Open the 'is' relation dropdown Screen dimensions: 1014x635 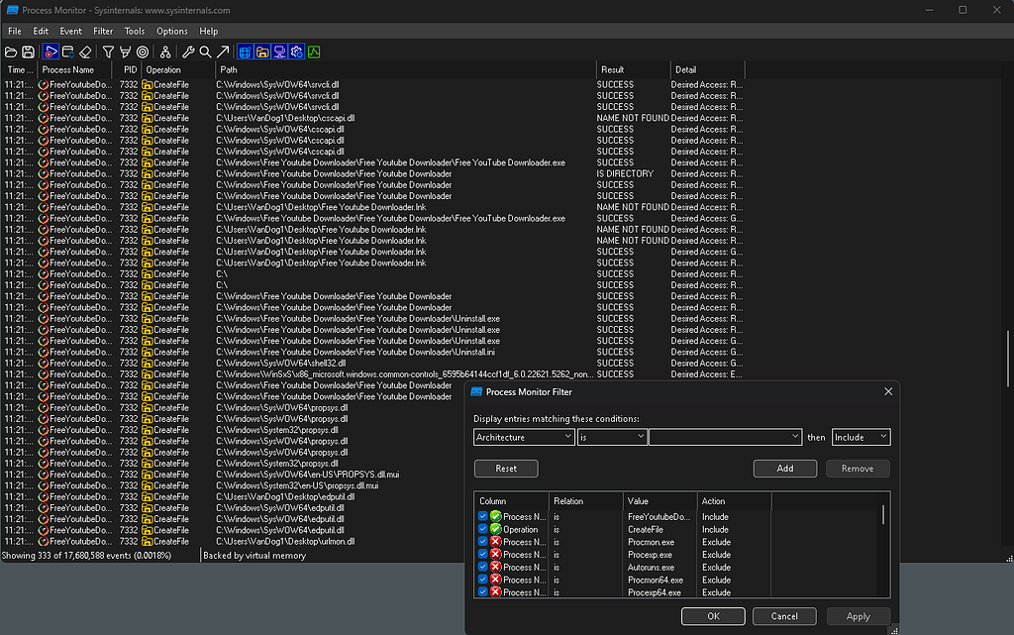[x=612, y=437]
